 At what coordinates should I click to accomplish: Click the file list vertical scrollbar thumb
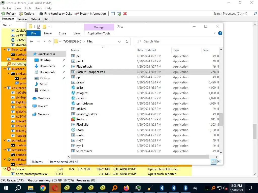tap(221, 120)
